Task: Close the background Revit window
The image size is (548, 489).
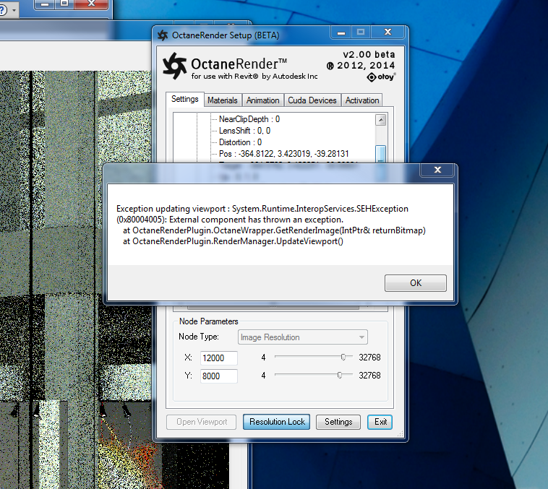Action: tap(92, 4)
